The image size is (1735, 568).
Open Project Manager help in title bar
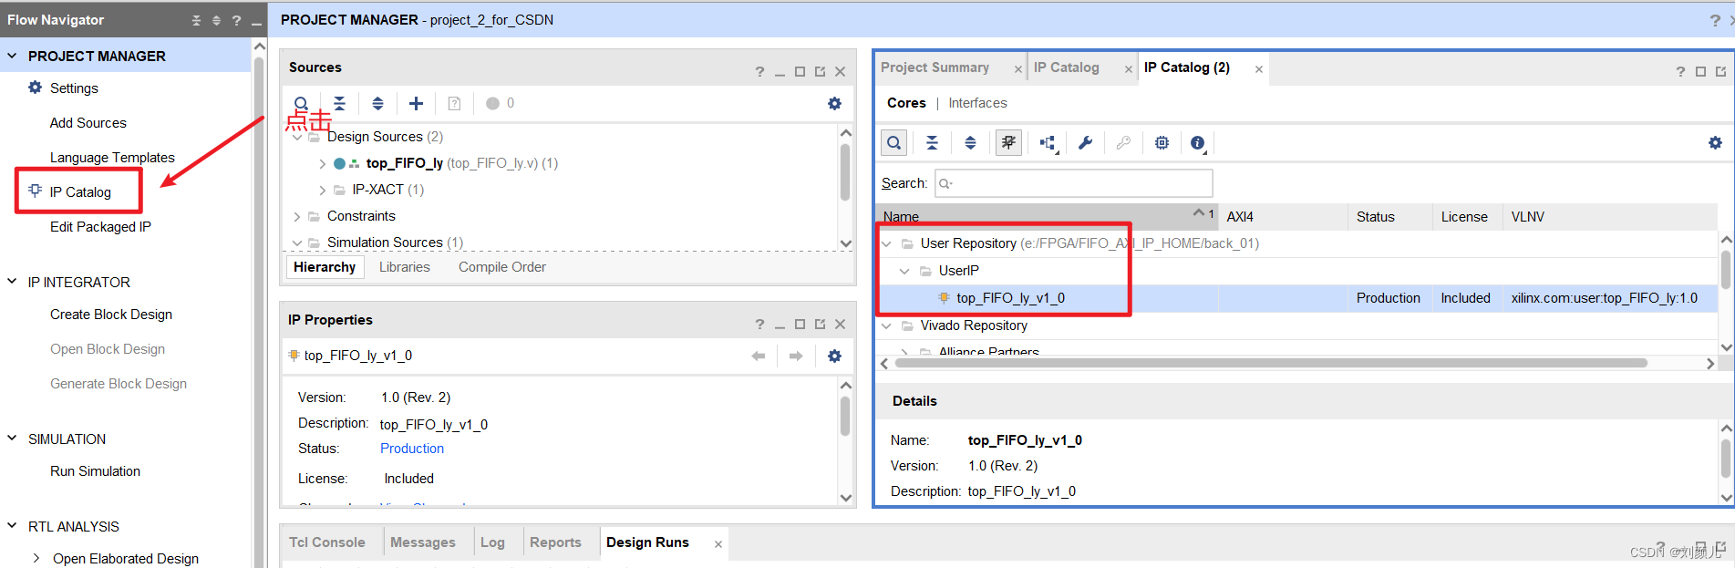1715,19
